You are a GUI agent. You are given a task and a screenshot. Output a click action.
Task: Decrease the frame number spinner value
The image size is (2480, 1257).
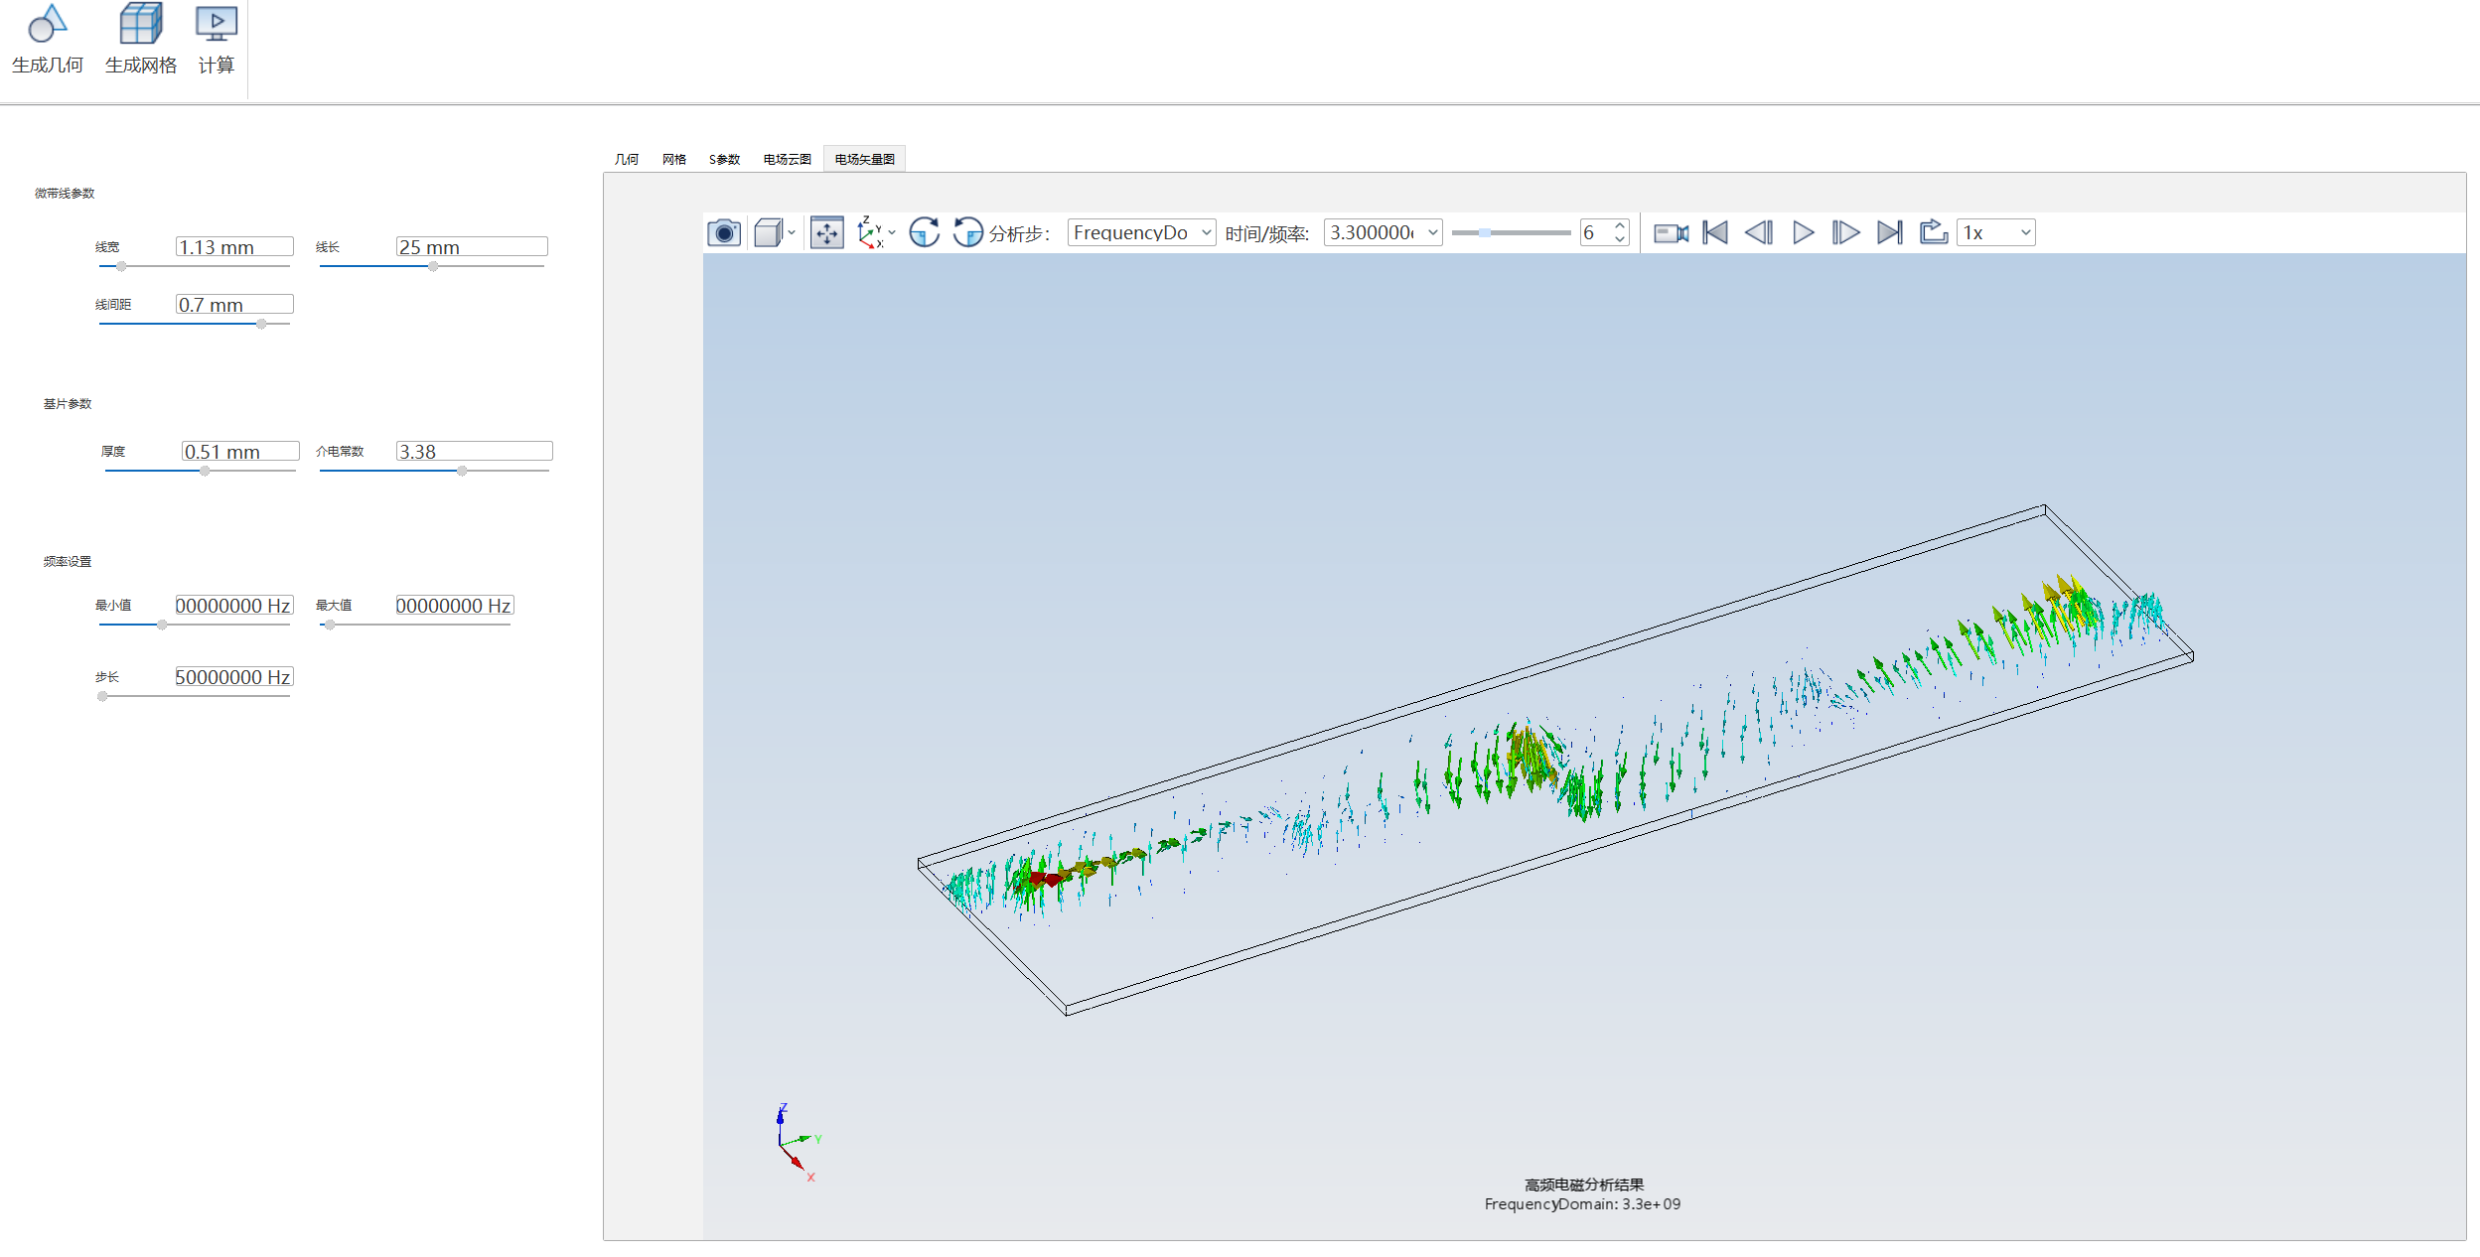pos(1620,239)
